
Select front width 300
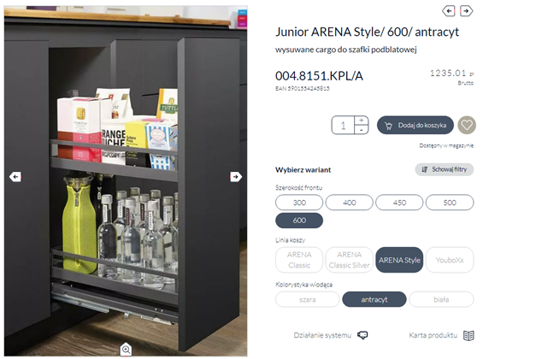coord(299,203)
